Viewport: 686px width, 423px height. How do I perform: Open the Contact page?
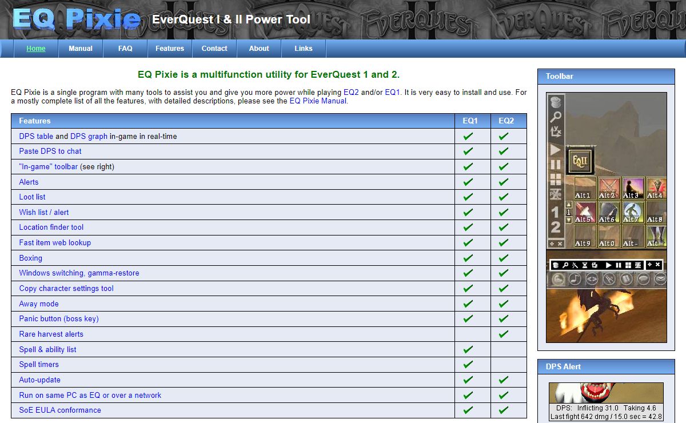(x=214, y=49)
